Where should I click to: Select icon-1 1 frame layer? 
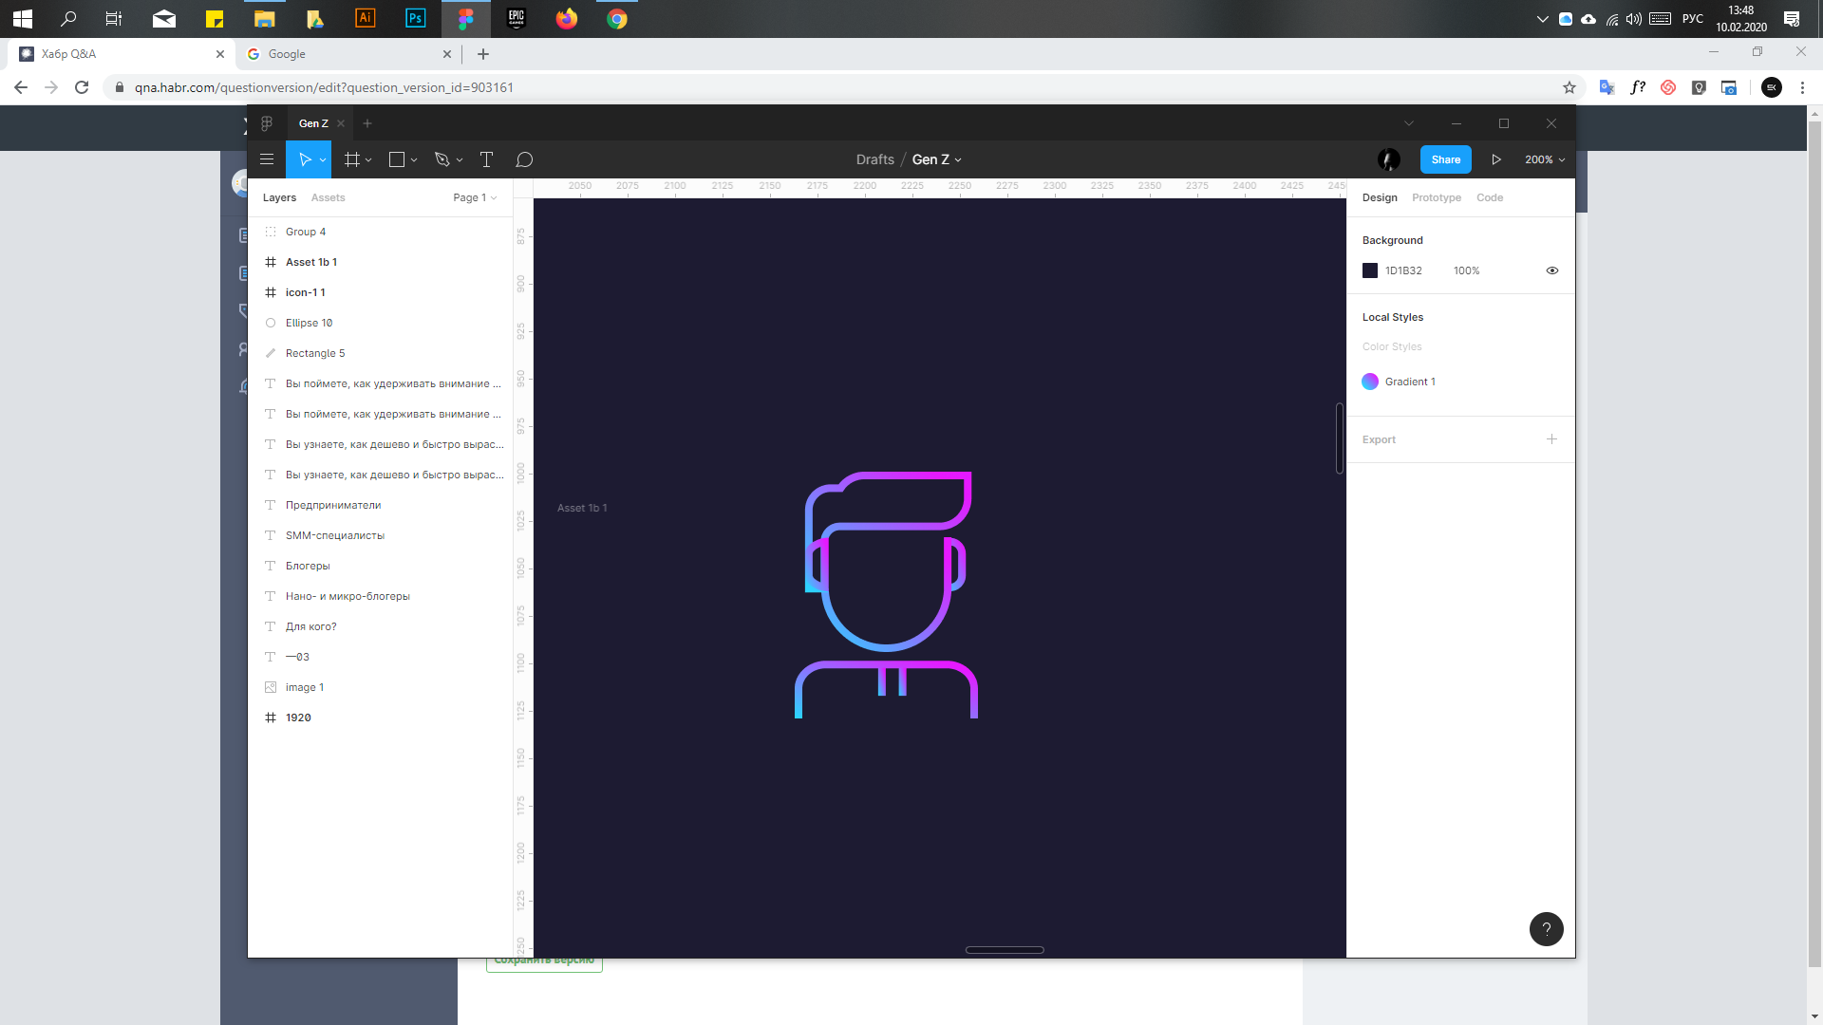pos(380,292)
